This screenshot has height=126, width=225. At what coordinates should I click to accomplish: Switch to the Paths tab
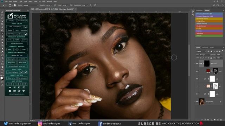pos(212,48)
